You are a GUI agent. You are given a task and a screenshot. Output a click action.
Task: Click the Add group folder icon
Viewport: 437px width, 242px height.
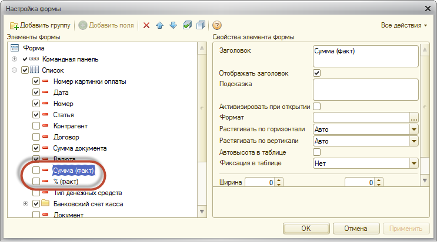(14, 26)
